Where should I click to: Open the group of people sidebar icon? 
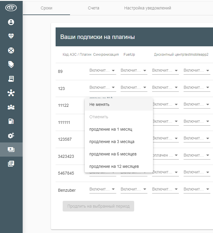coord(11,107)
